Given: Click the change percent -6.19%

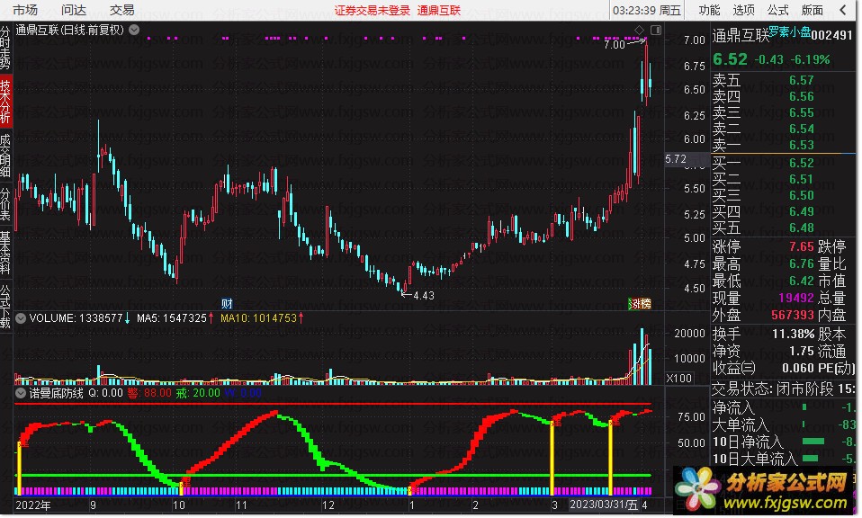Looking at the screenshot, I should [x=811, y=59].
